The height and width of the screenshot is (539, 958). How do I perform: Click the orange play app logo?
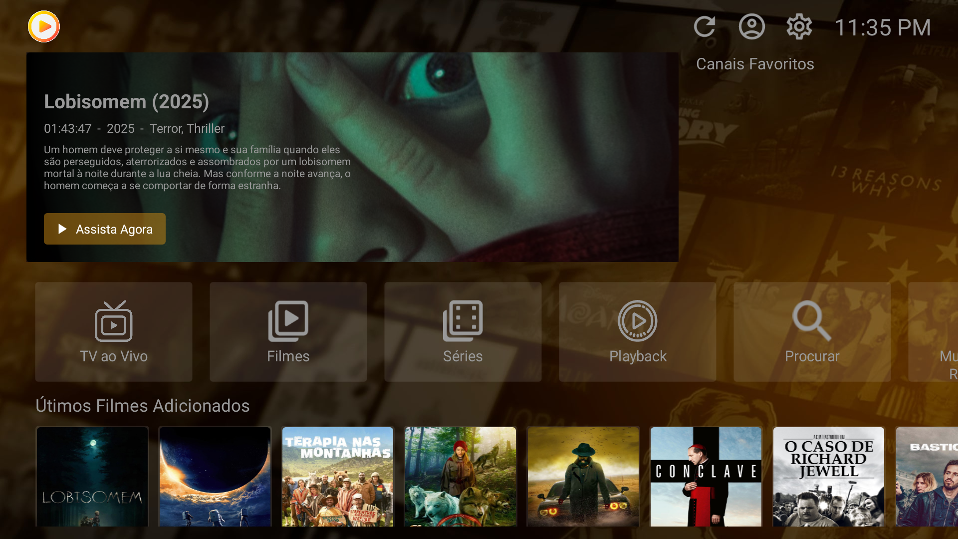[x=44, y=26]
